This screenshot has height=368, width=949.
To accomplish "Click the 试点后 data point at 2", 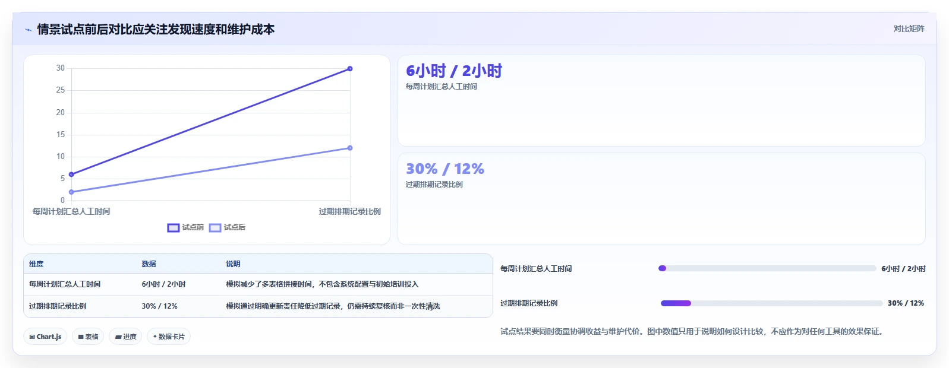I will coord(71,192).
